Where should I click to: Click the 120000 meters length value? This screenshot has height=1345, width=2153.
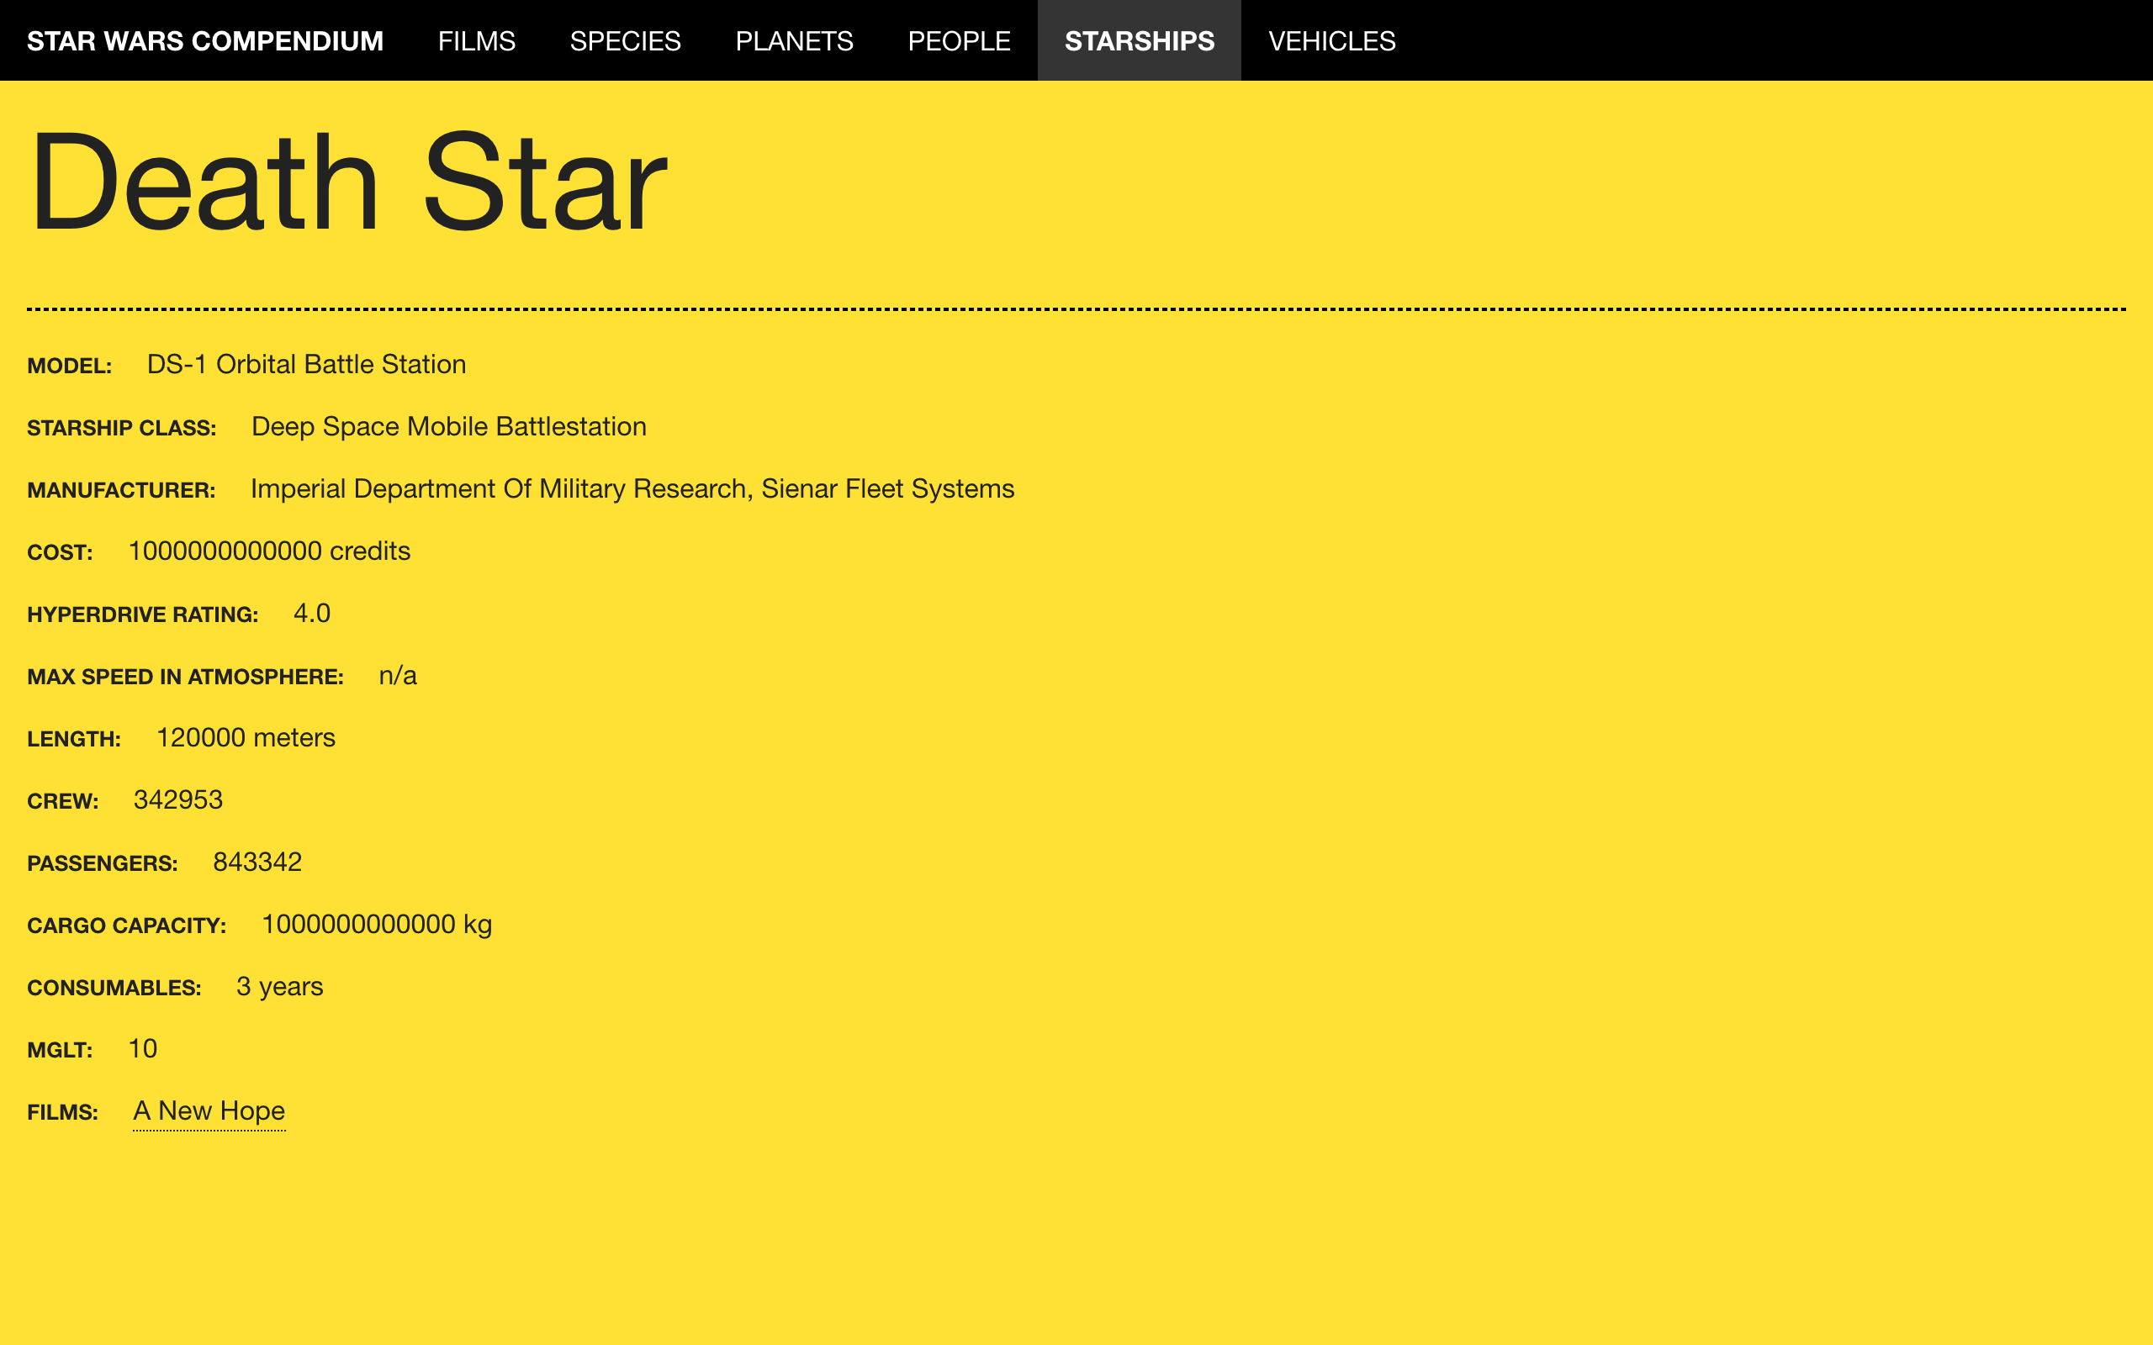[246, 738]
